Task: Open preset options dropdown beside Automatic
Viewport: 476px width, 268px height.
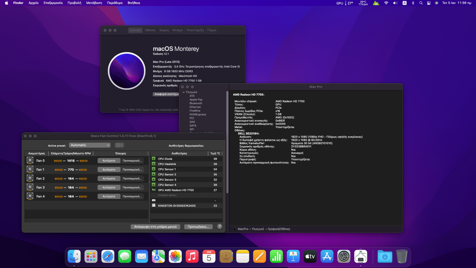Action: coord(120,145)
